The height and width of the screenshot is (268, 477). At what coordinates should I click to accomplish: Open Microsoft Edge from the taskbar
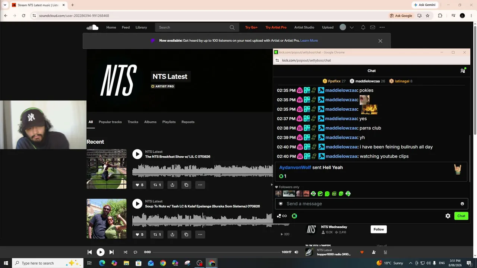[x=102, y=263]
